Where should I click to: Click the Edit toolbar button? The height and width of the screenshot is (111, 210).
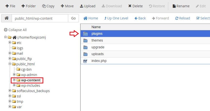tap(201, 6)
